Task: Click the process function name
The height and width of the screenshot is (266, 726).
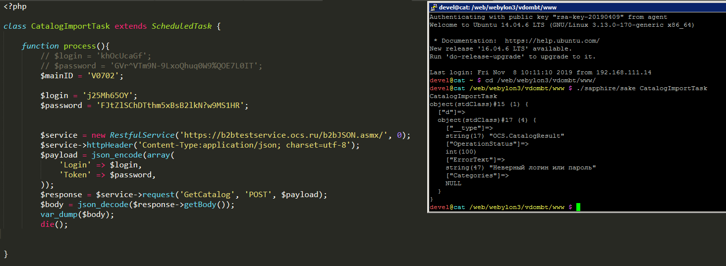Action: pos(79,46)
